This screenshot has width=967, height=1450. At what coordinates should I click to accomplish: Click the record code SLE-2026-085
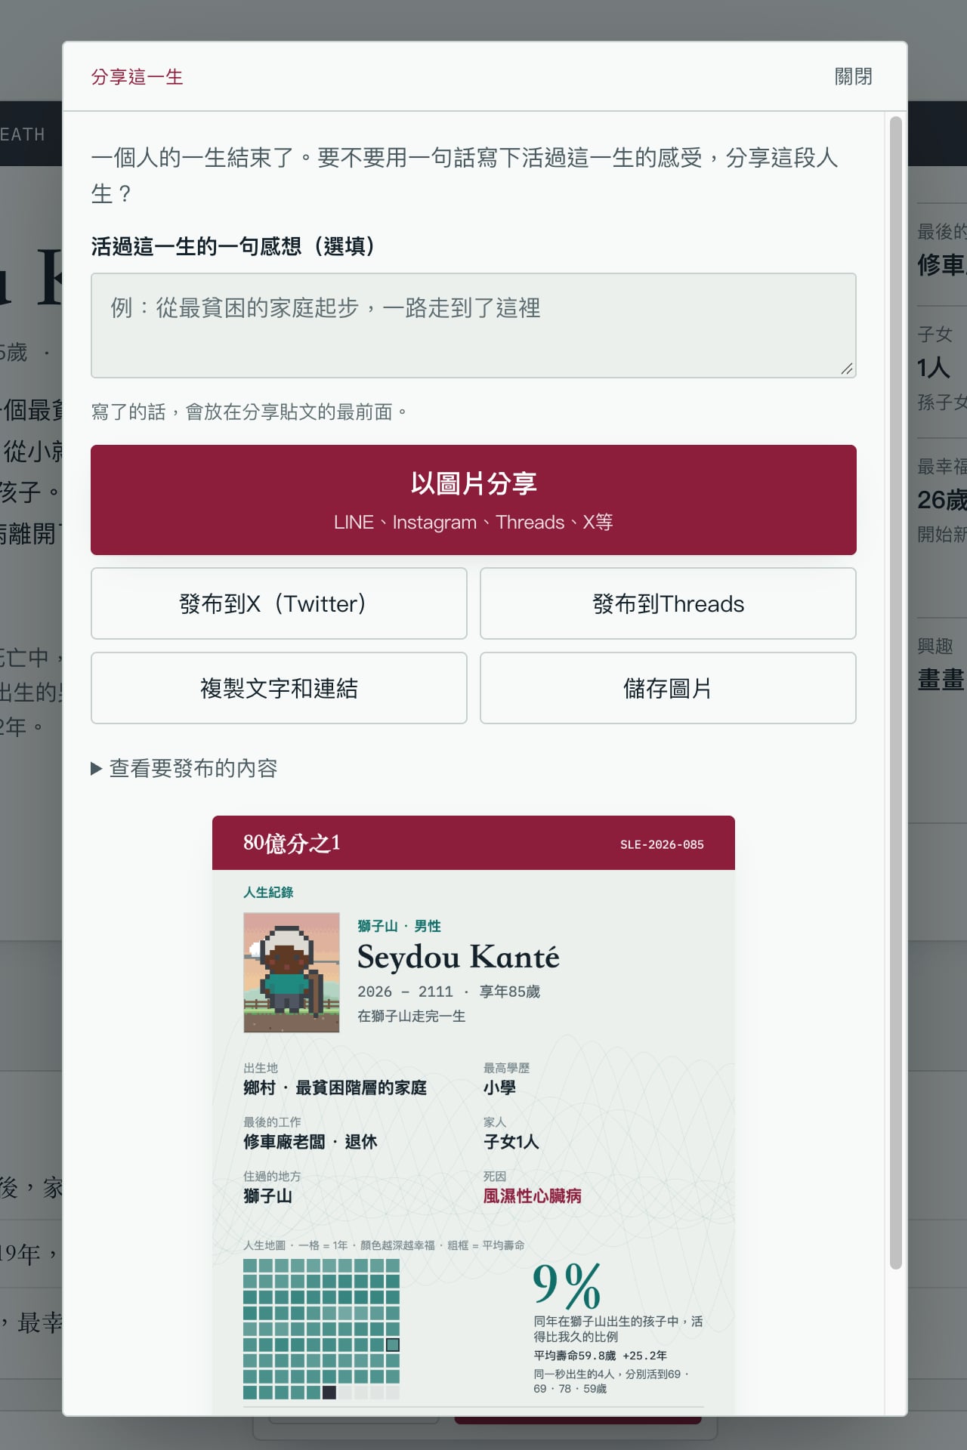(x=662, y=844)
